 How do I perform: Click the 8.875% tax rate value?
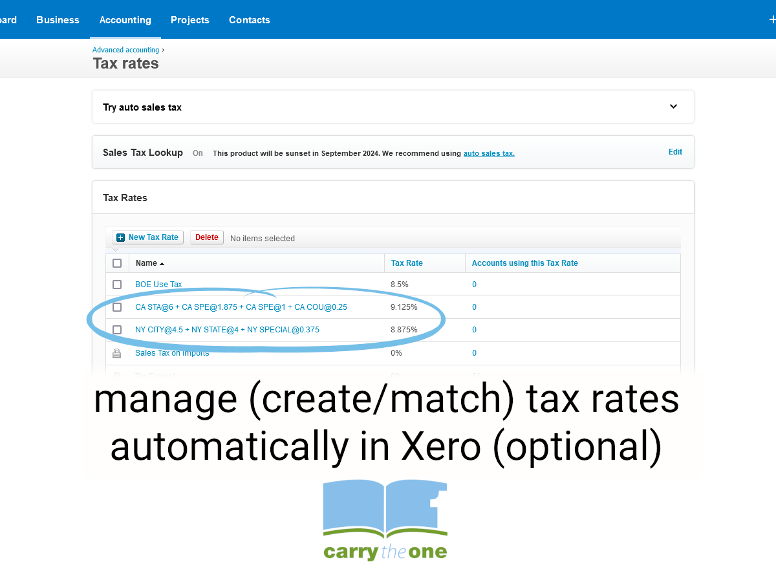click(x=404, y=330)
